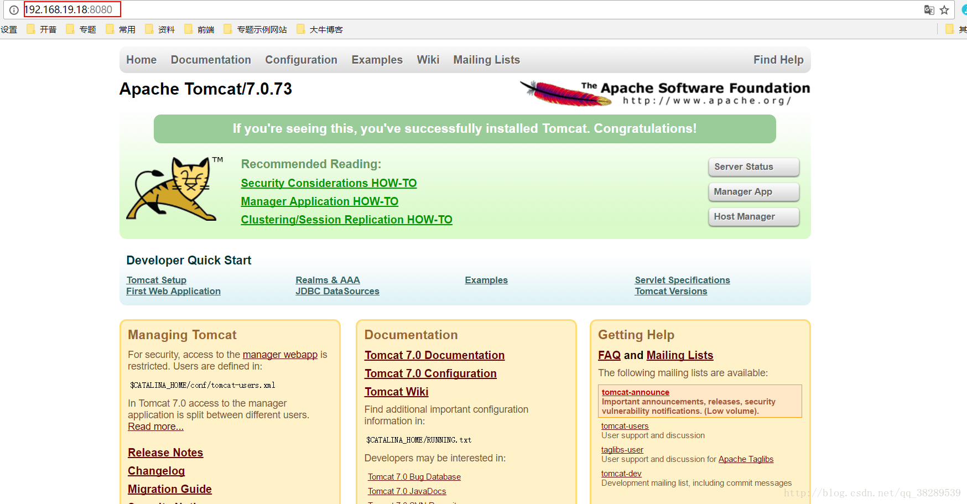This screenshot has width=967, height=504.
Task: Bookmark this page with the star icon
Action: click(x=944, y=10)
